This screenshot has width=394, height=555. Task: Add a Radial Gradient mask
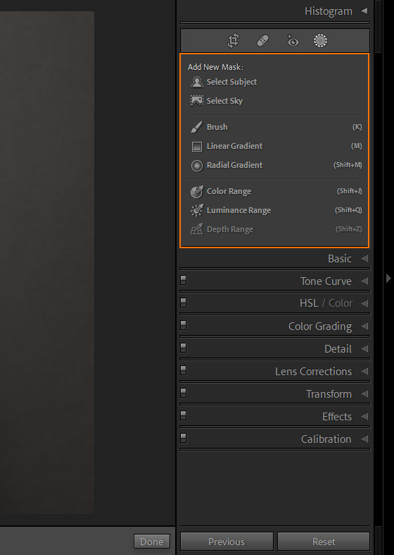coord(276,165)
